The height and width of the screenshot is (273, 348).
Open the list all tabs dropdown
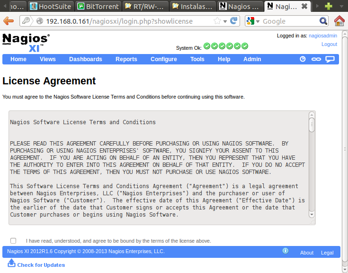click(x=341, y=6)
